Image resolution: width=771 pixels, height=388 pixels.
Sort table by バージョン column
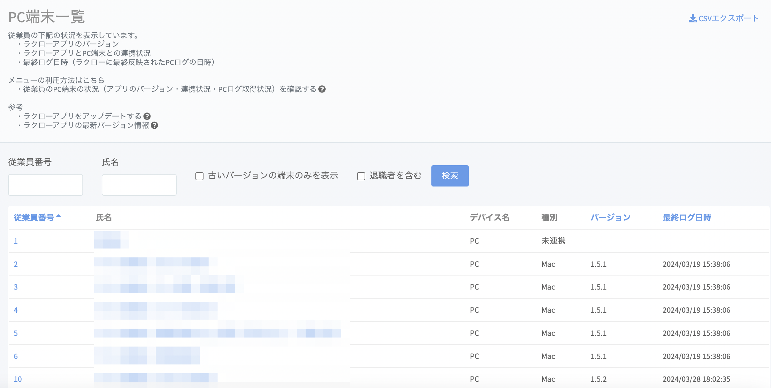[610, 217]
